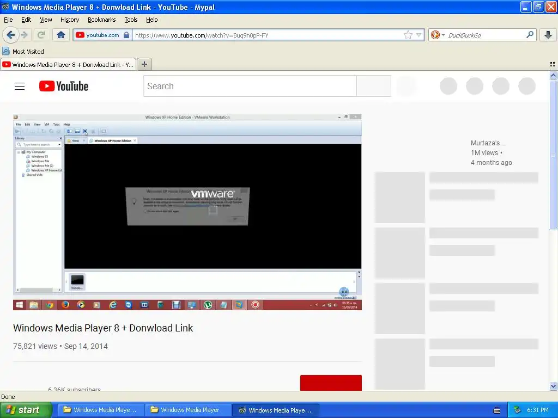Bookmark this page with the star icon
This screenshot has height=418, width=558.
[x=408, y=35]
